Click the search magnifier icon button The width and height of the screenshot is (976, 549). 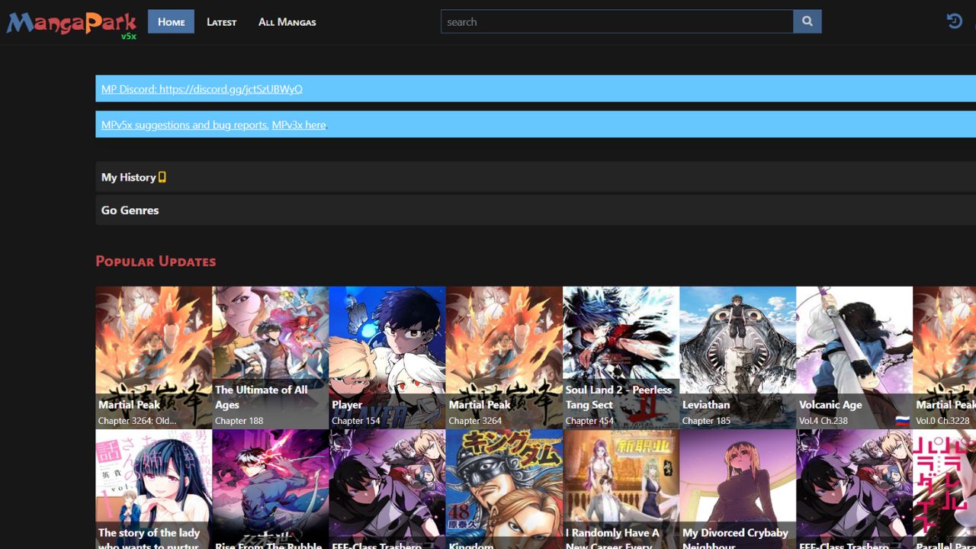click(807, 21)
